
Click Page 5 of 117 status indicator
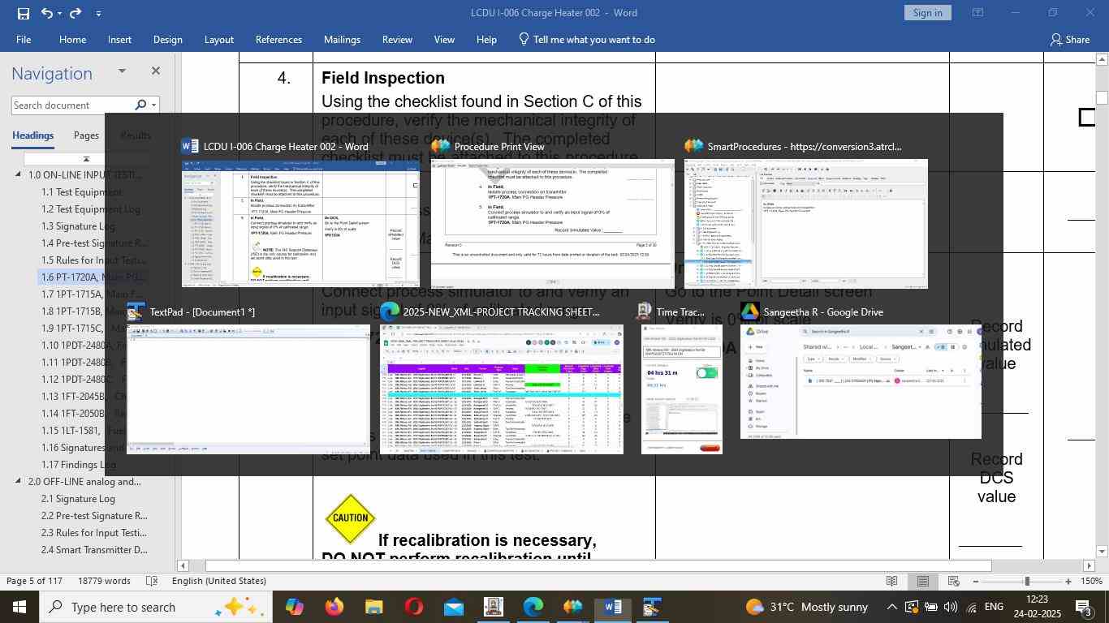[35, 581]
